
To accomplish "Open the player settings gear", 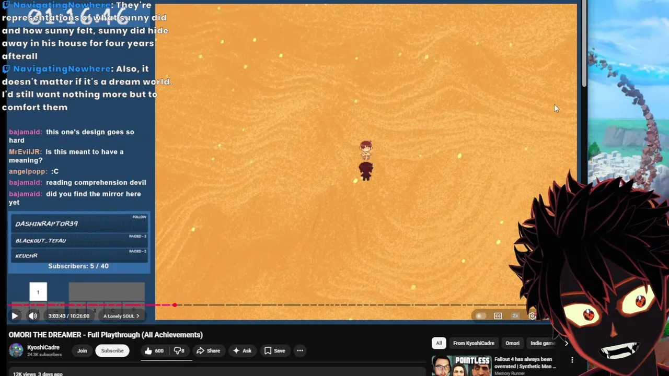I will [x=532, y=316].
